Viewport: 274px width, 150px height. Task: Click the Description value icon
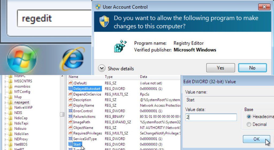[x=70, y=100]
